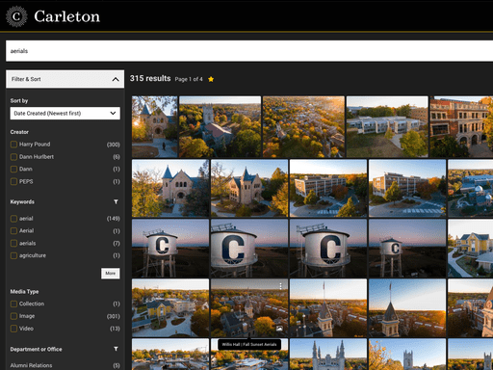Enable the PEPS creator filter

(13, 181)
